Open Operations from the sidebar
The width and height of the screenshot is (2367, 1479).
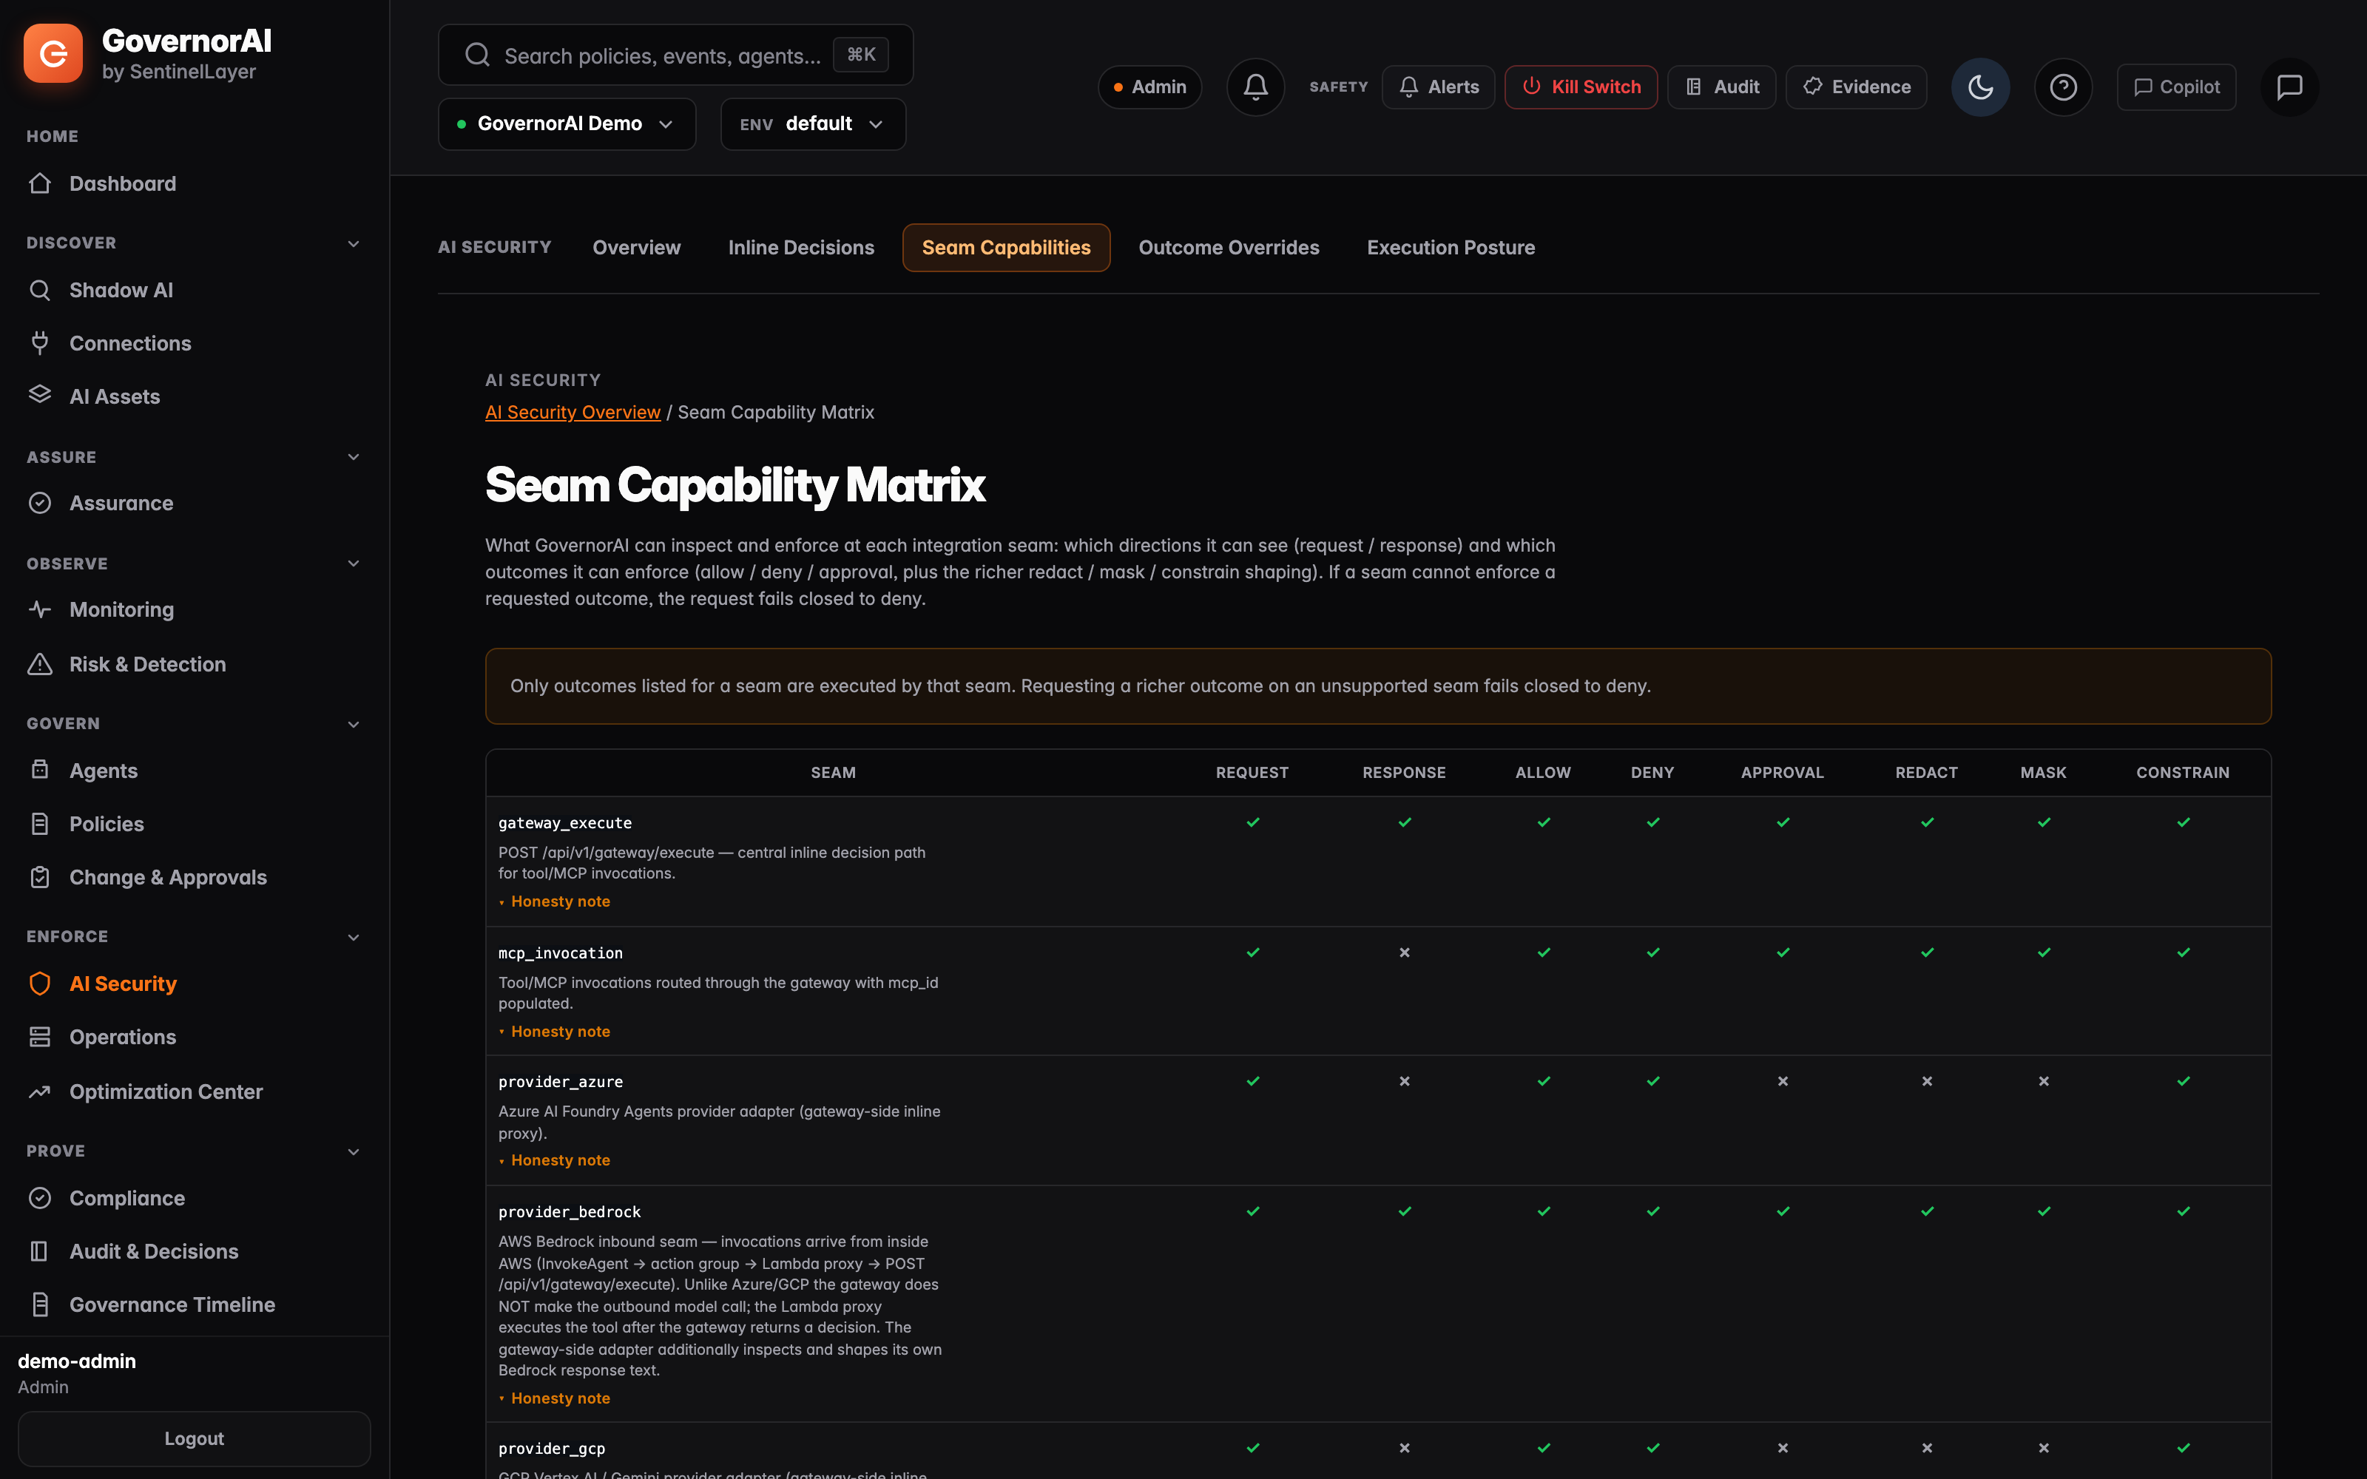tap(122, 1037)
